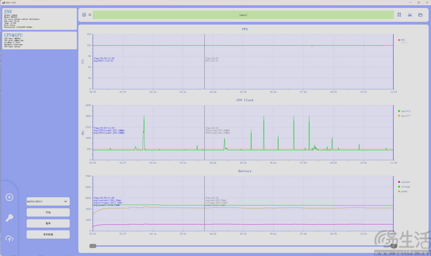
Task: Click the 保存数据 save data button
Action: (x=48, y=234)
